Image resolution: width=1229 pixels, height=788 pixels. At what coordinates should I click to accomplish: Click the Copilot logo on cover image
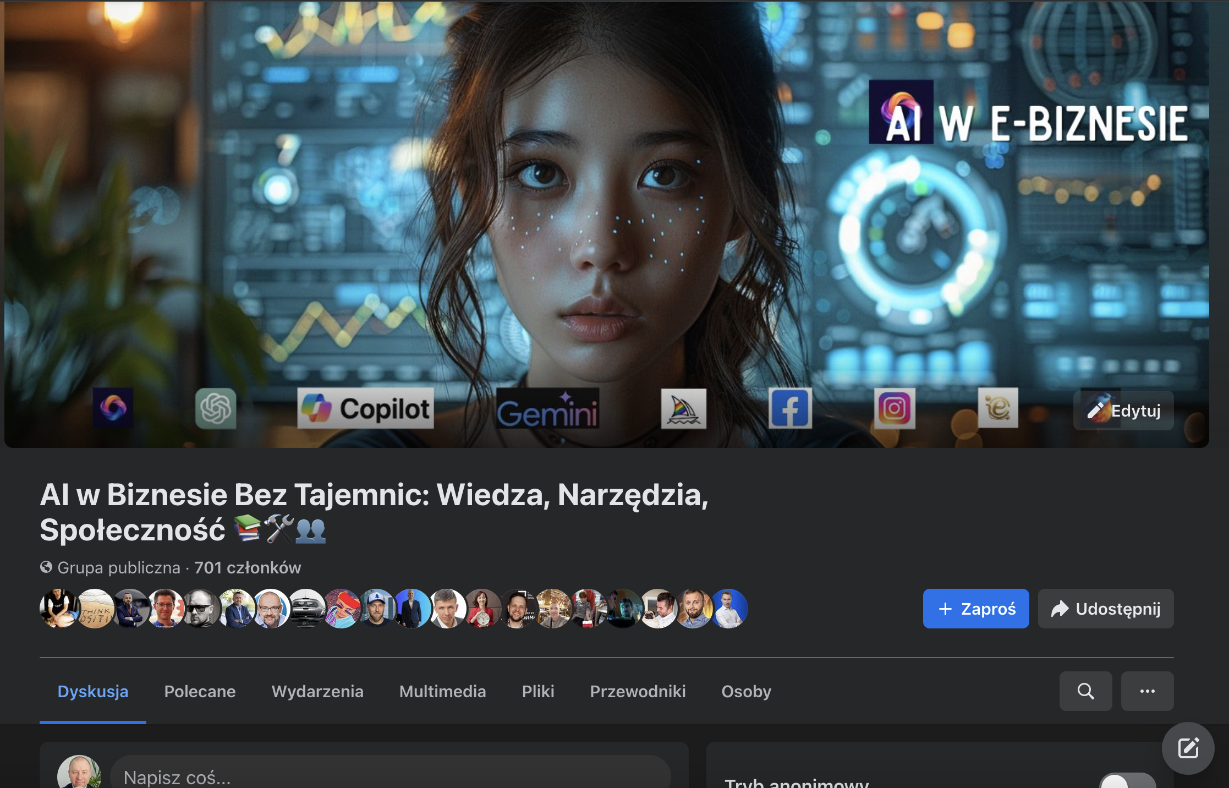pos(365,408)
